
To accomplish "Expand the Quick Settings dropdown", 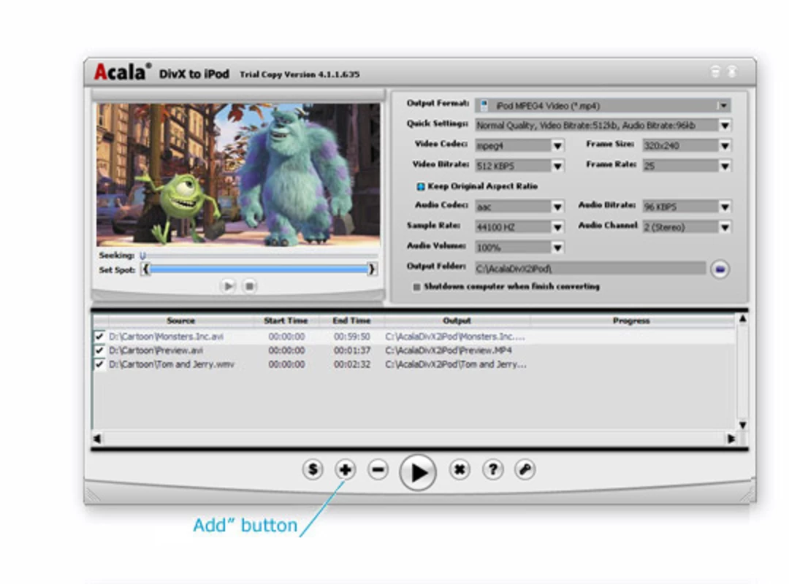I will point(603,126).
